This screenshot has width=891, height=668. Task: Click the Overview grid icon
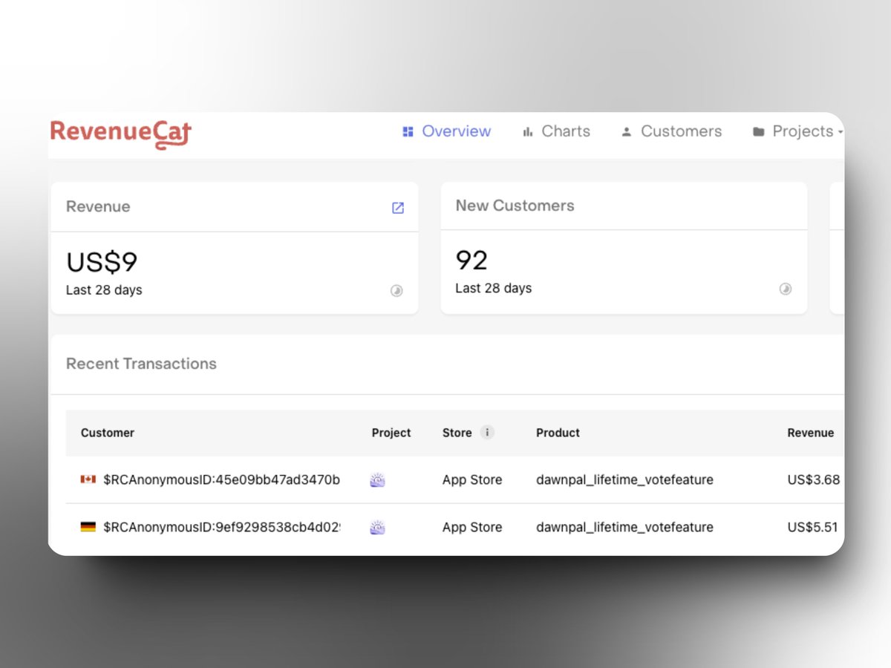pos(408,132)
